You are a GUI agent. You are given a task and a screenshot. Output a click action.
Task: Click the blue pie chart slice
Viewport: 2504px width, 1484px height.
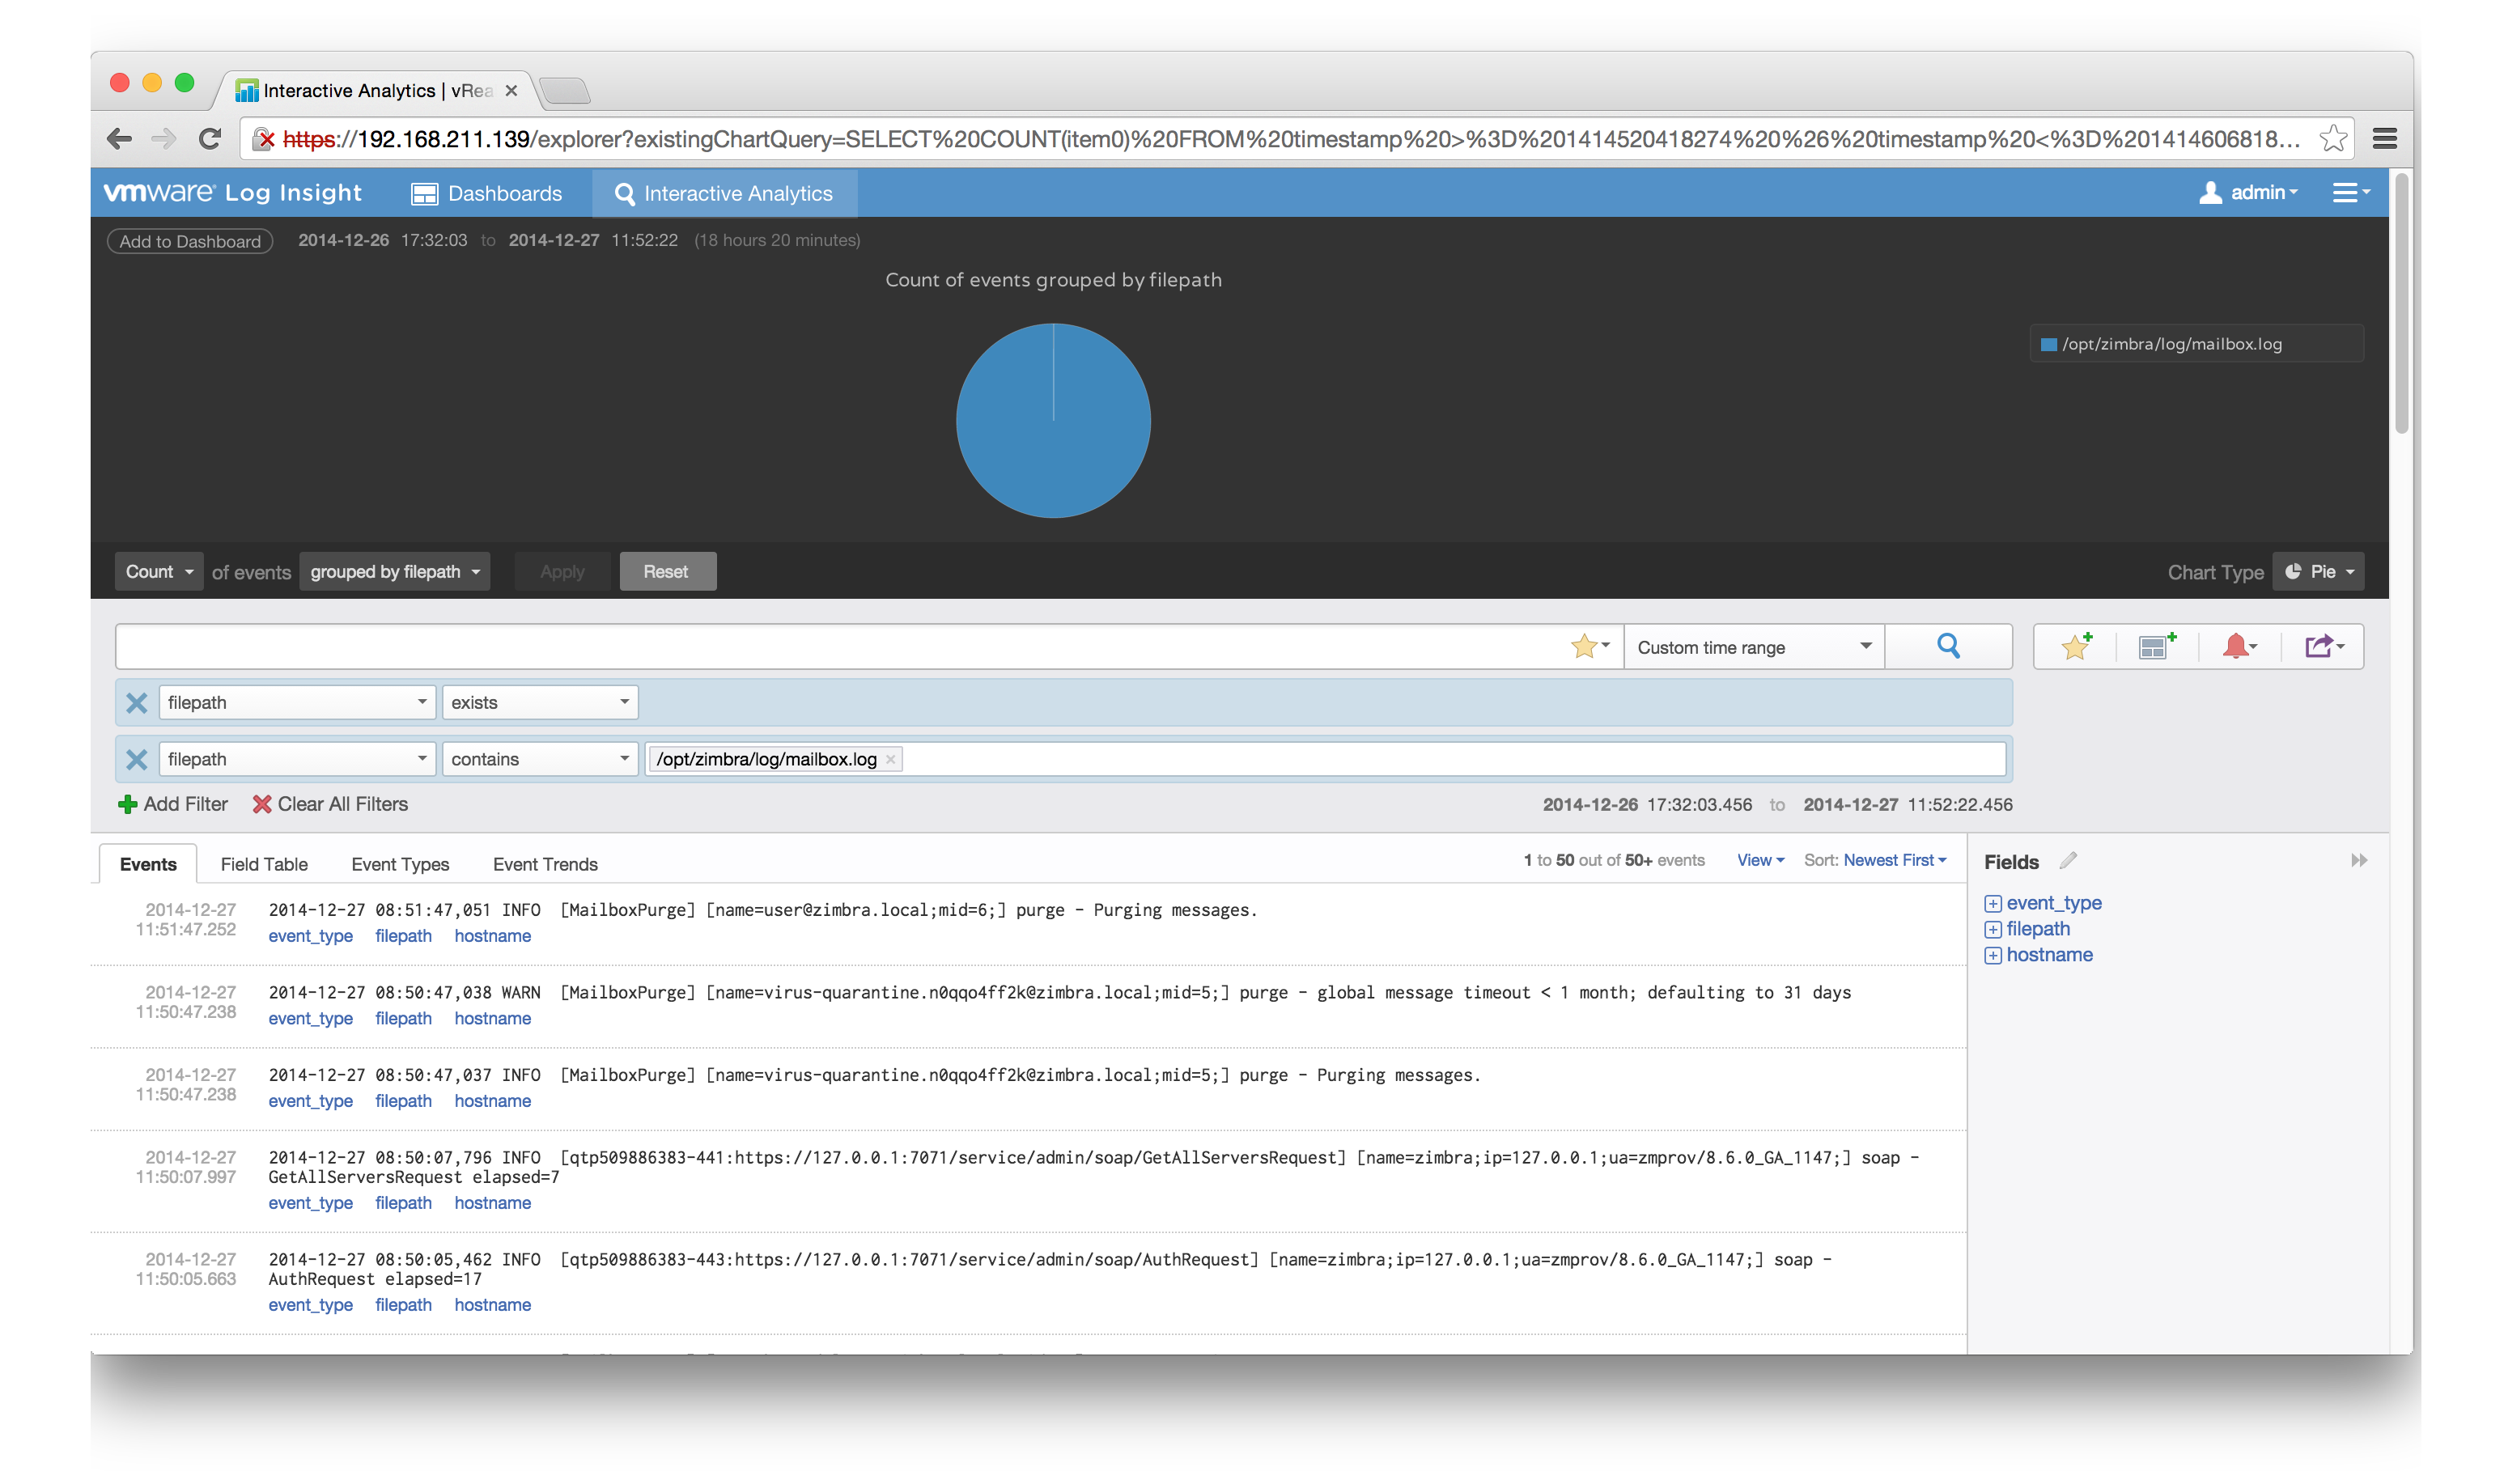pos(1053,420)
